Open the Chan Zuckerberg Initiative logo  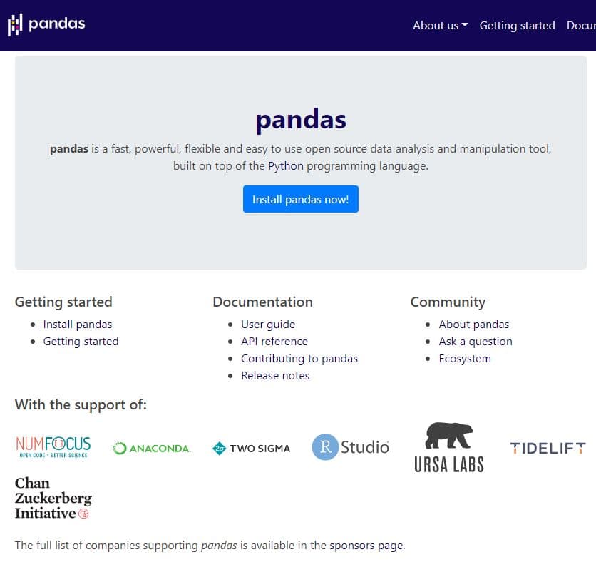pyautogui.click(x=53, y=498)
